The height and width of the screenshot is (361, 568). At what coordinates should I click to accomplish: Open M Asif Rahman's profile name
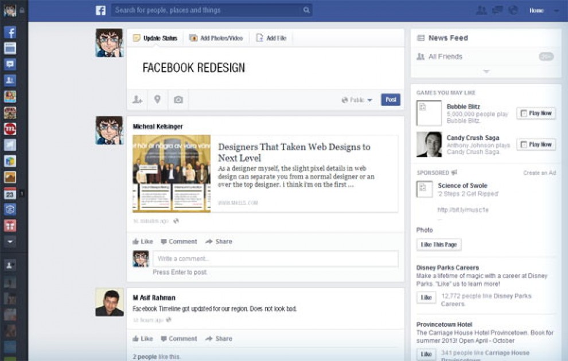point(154,297)
